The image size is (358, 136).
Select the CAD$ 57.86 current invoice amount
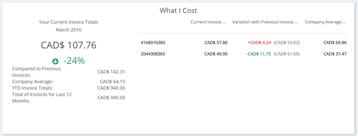click(216, 42)
